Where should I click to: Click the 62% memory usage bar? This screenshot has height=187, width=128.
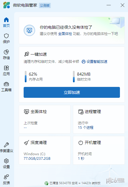[26, 77]
